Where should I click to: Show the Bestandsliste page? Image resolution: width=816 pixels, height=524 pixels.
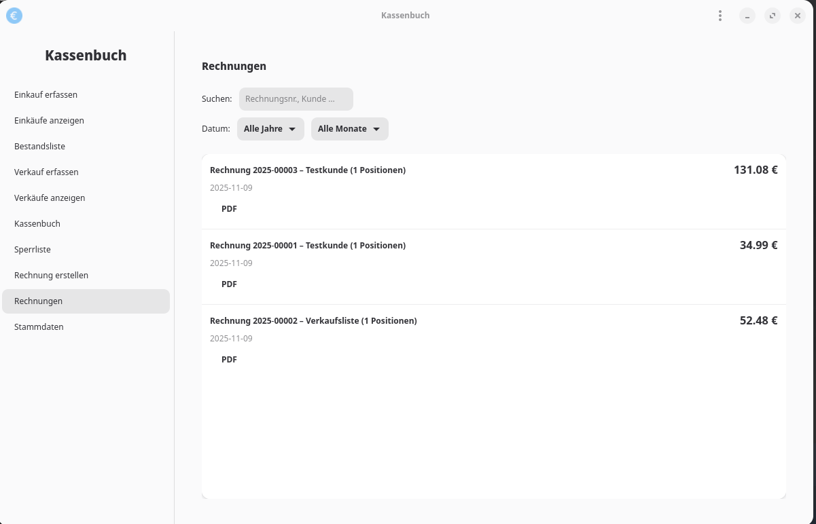(x=39, y=147)
